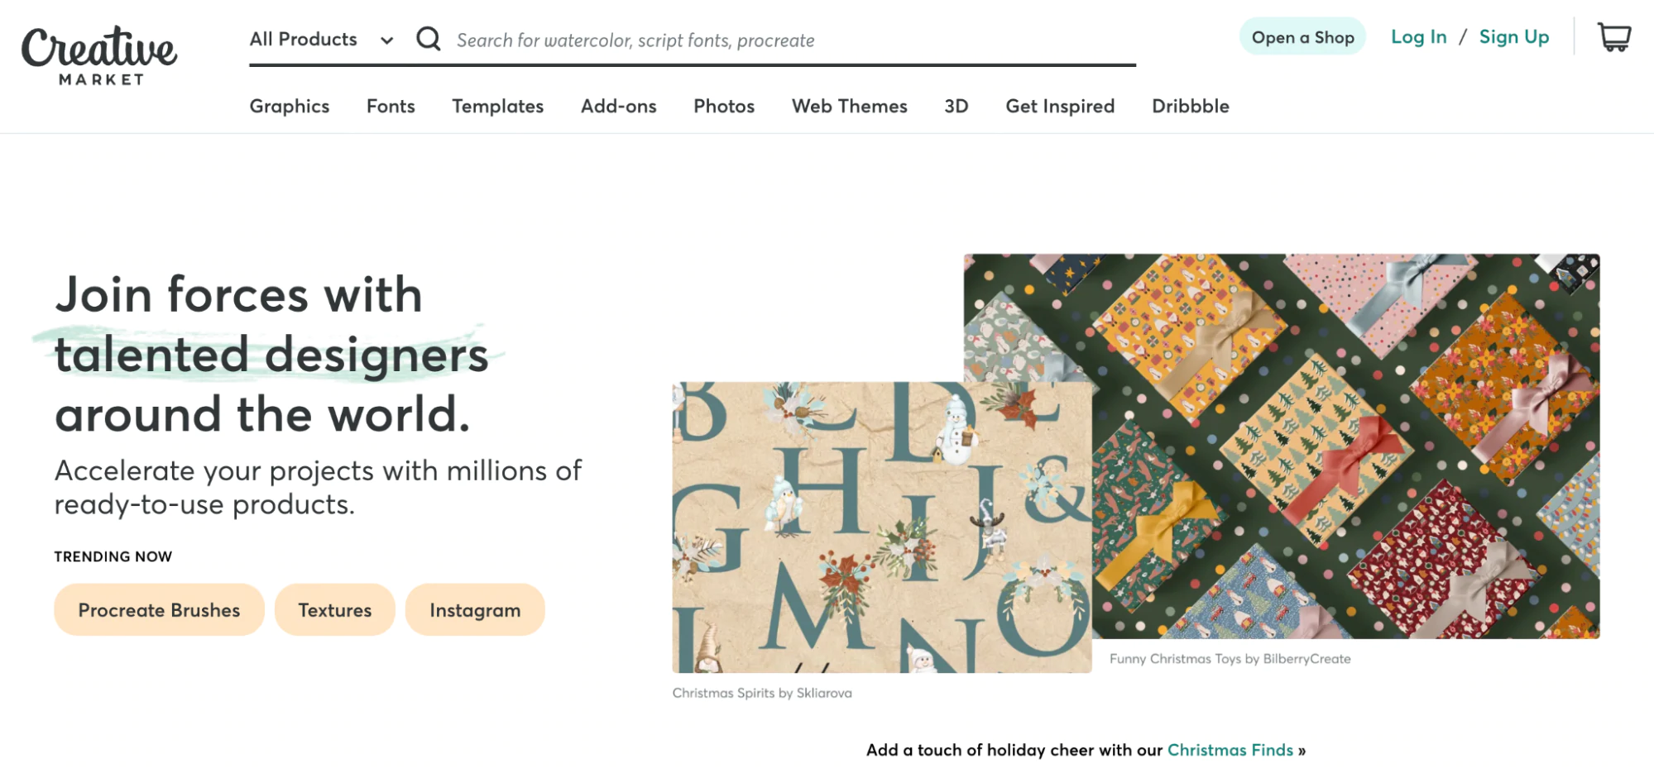
Task: Click the magnifying glass search icon
Action: click(x=428, y=39)
